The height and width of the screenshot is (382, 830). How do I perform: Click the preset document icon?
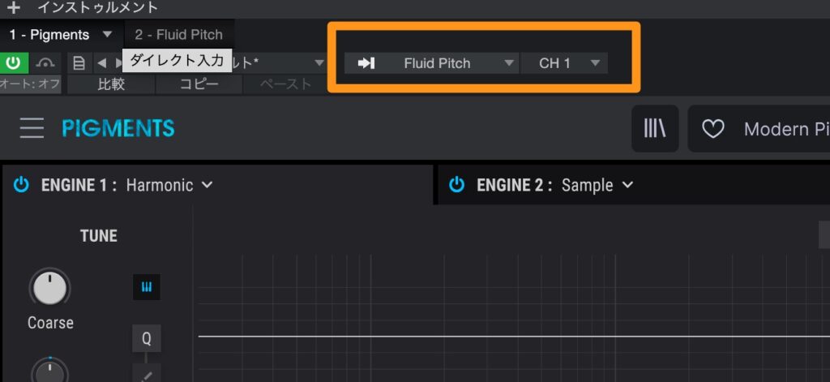tap(79, 62)
